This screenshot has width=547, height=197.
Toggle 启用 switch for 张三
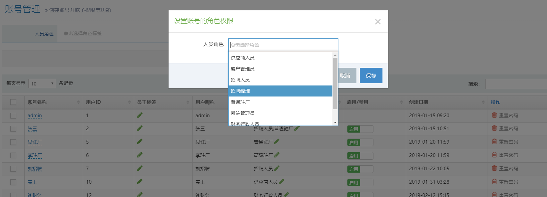360,129
